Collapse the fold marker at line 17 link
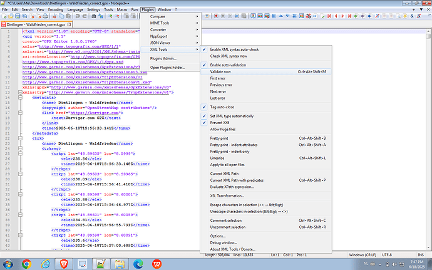Image resolution: width=432 pixels, height=270 pixels. click(21, 113)
